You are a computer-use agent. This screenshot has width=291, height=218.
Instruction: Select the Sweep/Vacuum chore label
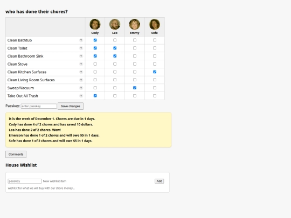click(20, 88)
